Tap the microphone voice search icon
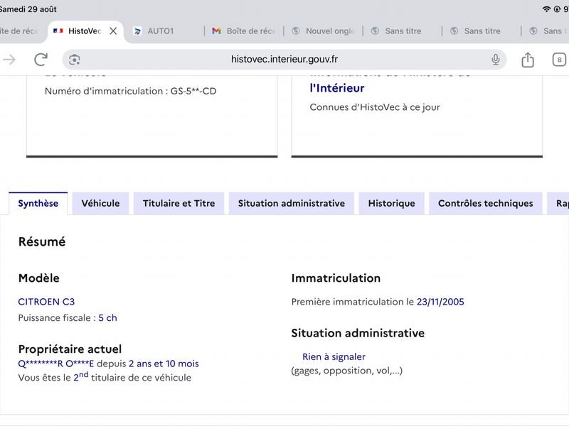Image resolution: width=569 pixels, height=426 pixels. [495, 60]
